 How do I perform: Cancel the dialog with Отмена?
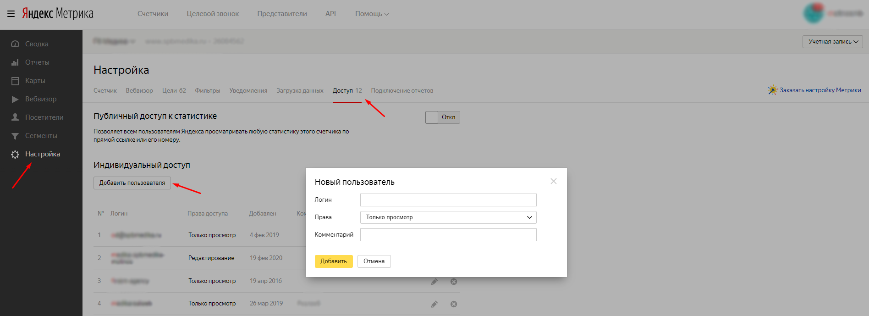coord(374,261)
